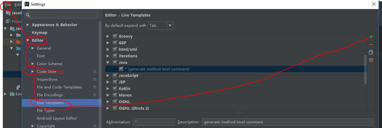Click the green plus add template icon
The image size is (382, 128).
(371, 37)
